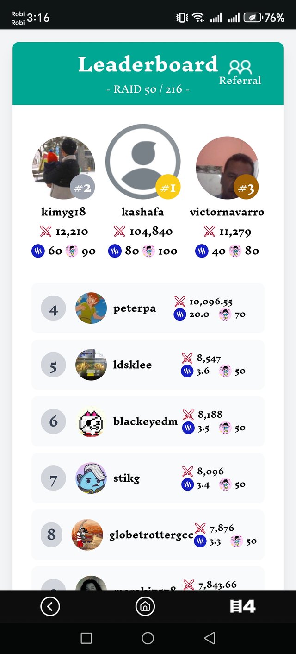Image resolution: width=296 pixels, height=654 pixels.
Task: Tap the home icon in bottom bar
Action: click(145, 606)
